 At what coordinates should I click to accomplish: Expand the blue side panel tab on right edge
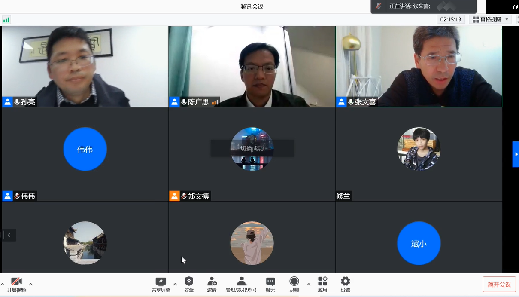(x=516, y=154)
